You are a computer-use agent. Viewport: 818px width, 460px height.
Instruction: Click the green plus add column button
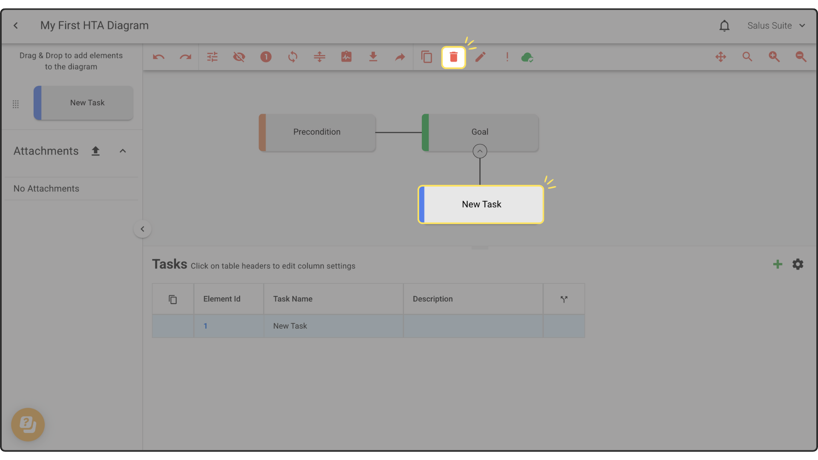click(x=778, y=264)
